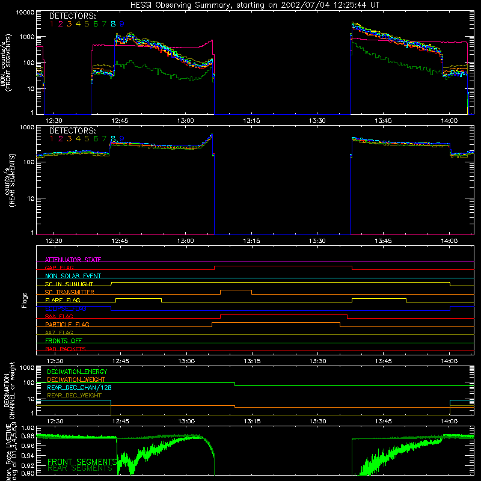Screen dimensions: 481x481
Task: Click the FRONTS OFF flag label
Action: pos(64,340)
